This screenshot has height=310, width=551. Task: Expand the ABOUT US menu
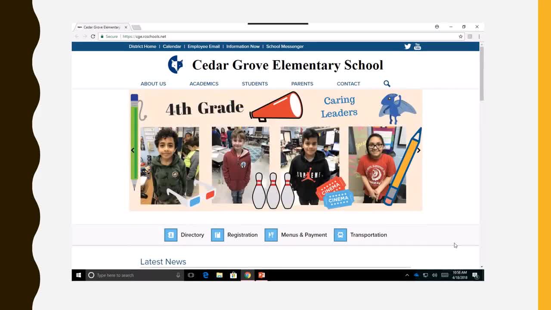(153, 84)
